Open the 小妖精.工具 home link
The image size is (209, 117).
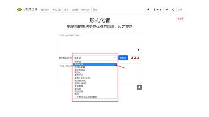[x=30, y=9]
